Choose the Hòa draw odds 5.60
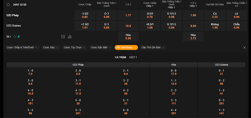Screen dimensions: 251x118 (x=128, y=37)
